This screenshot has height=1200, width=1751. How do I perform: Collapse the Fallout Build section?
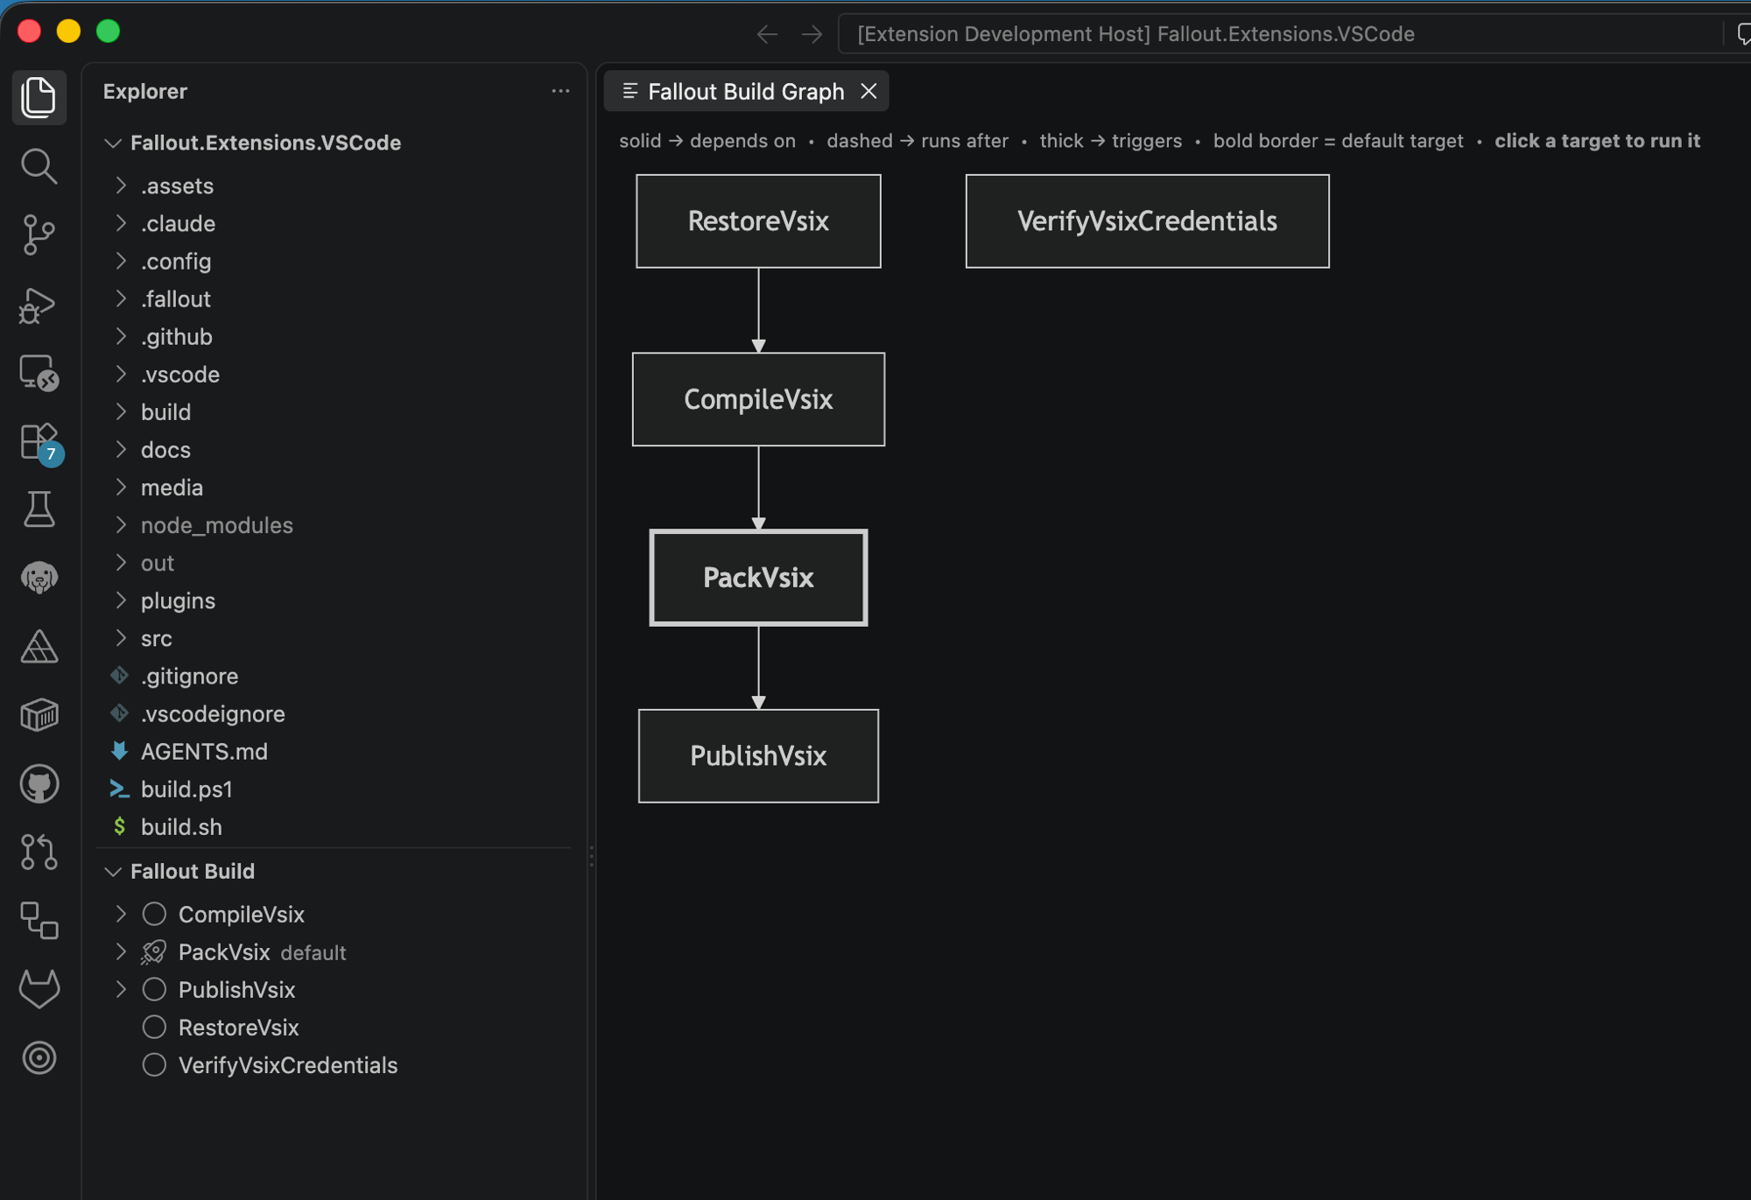point(113,872)
